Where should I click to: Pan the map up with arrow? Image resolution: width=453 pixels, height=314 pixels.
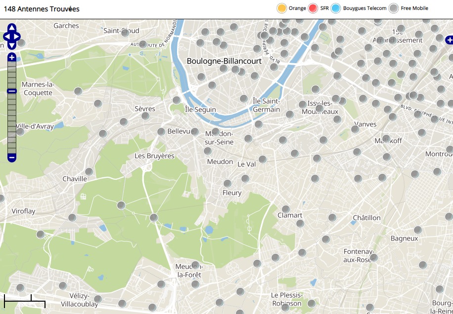[12, 28]
